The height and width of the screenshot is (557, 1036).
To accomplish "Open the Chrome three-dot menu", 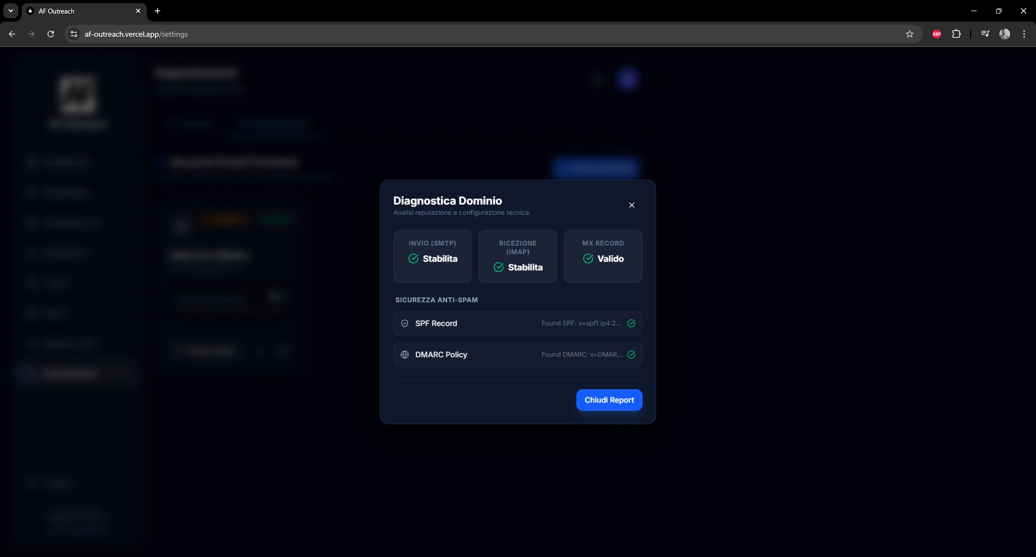I will coord(1024,34).
